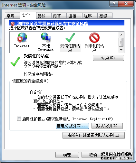The image size is (136, 163).
Task: Click the large green checkmark beside zone description
Action: point(15,62)
